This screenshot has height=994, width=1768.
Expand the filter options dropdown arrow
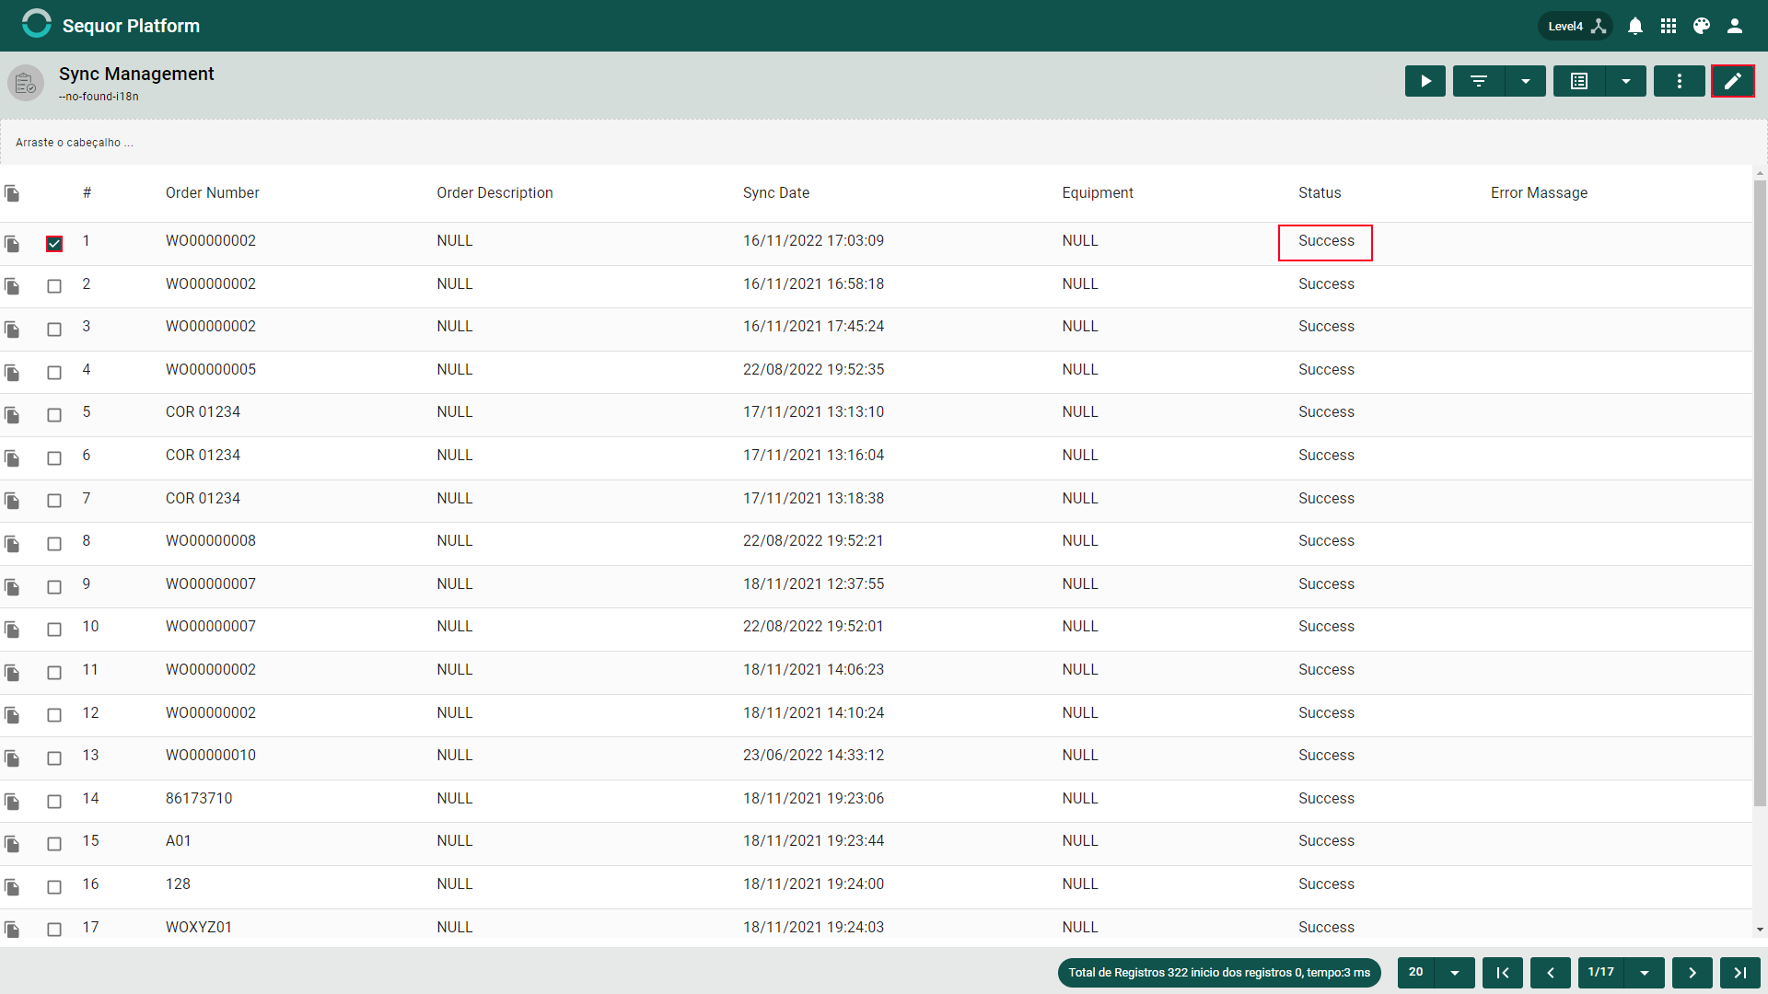(x=1526, y=81)
